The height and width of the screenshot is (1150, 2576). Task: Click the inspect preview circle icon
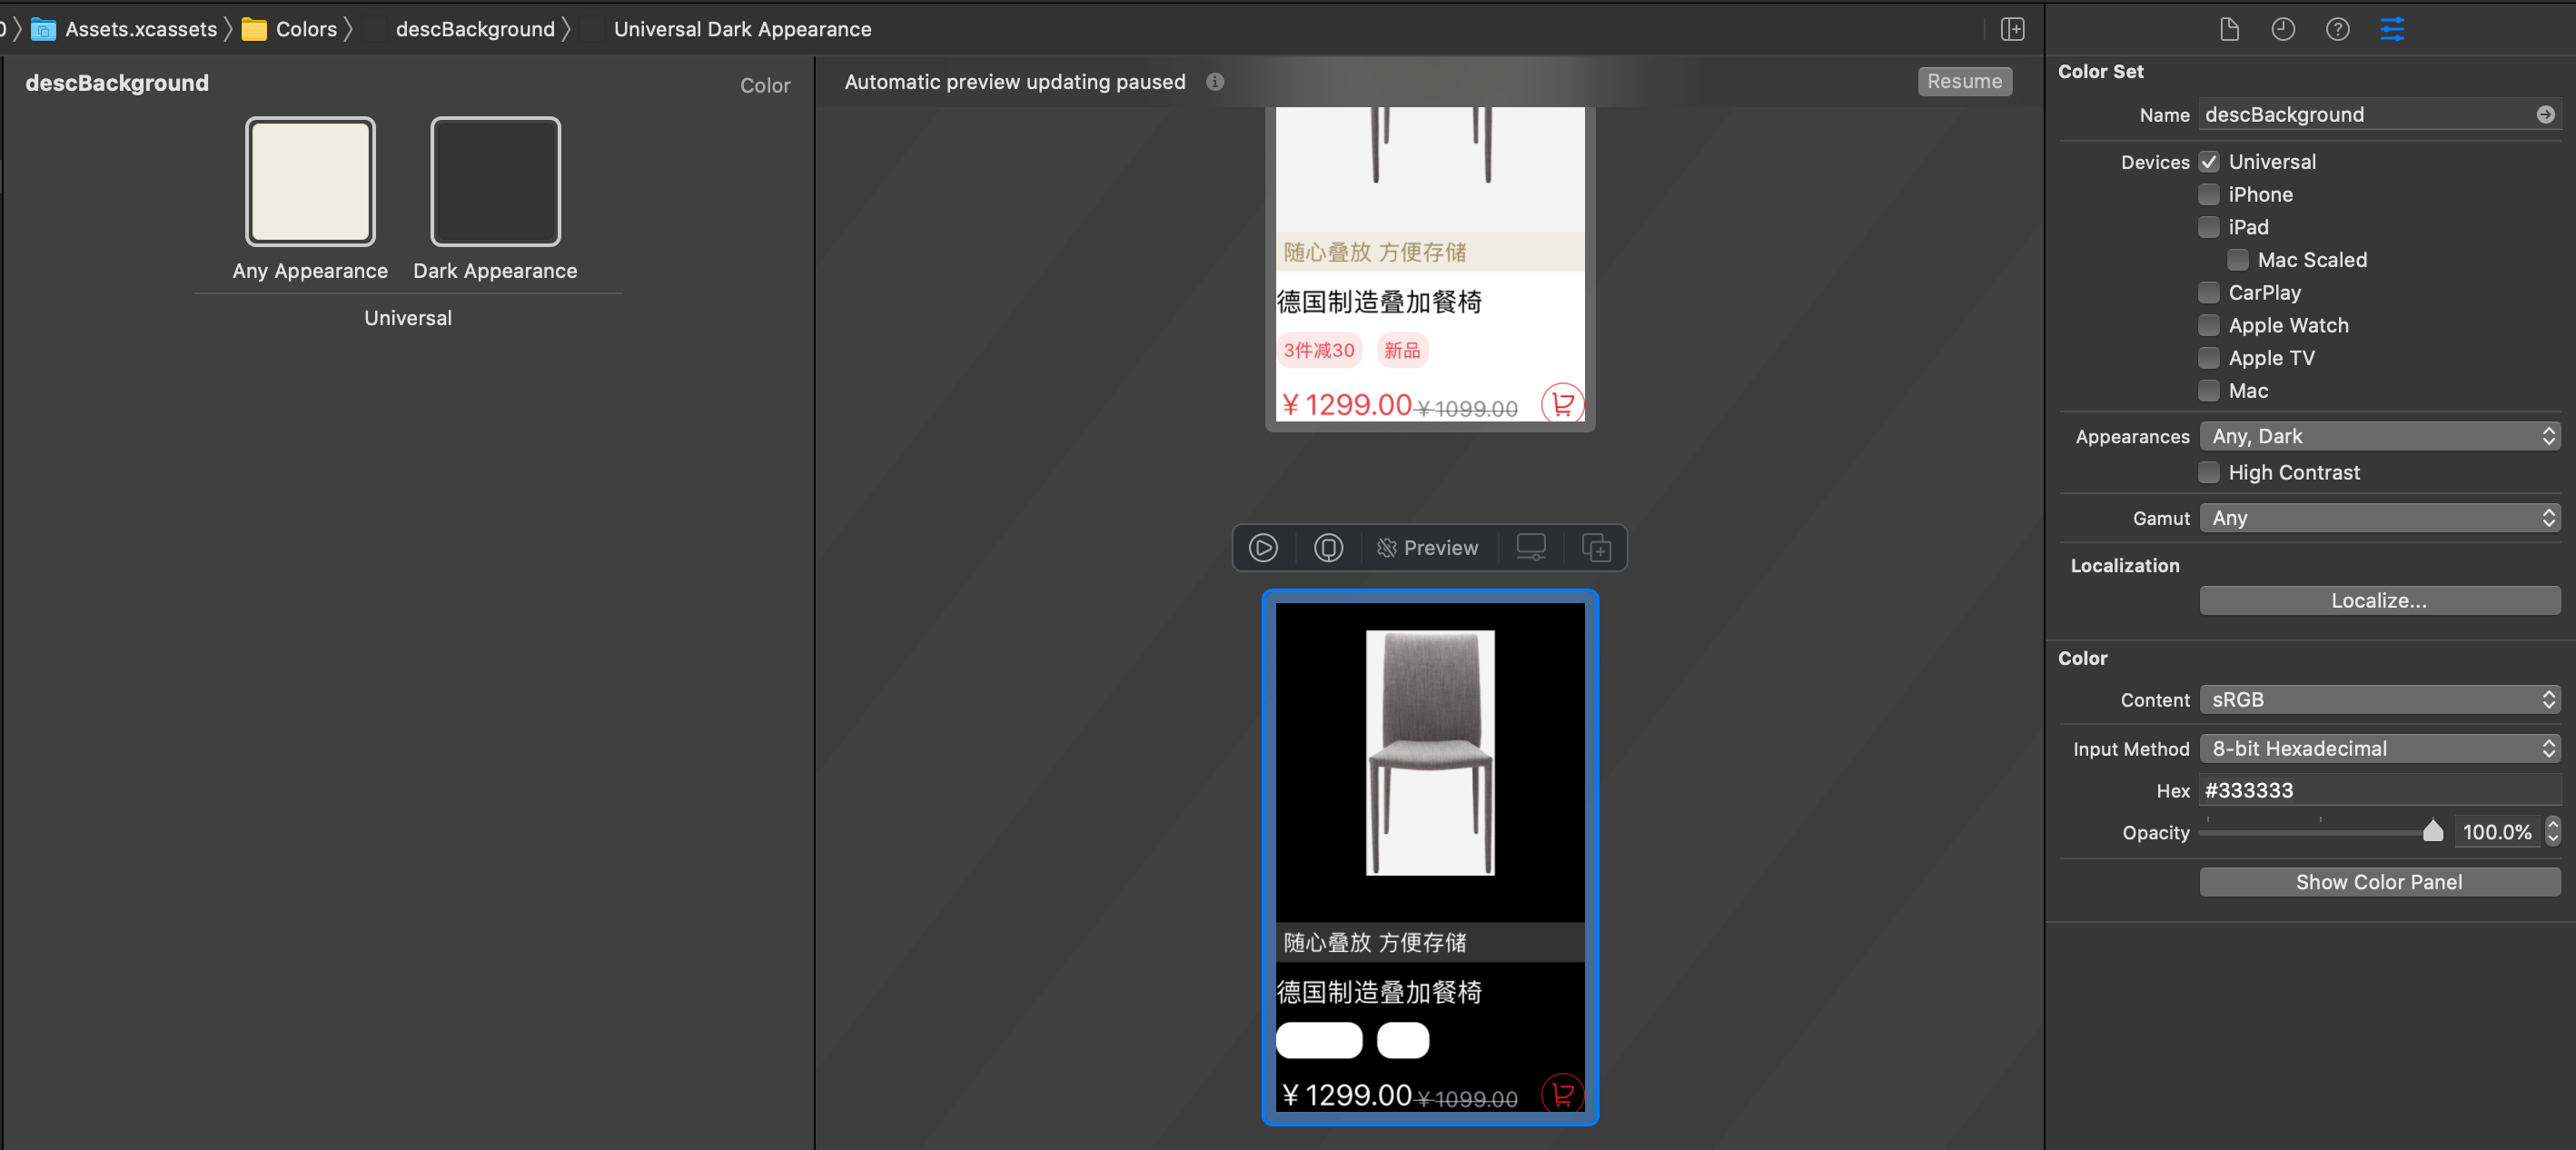point(1328,548)
